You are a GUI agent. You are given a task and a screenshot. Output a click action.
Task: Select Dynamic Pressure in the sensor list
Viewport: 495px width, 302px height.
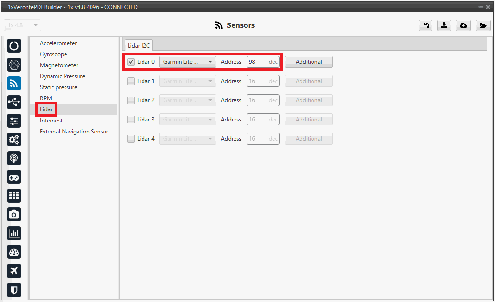[x=62, y=76]
